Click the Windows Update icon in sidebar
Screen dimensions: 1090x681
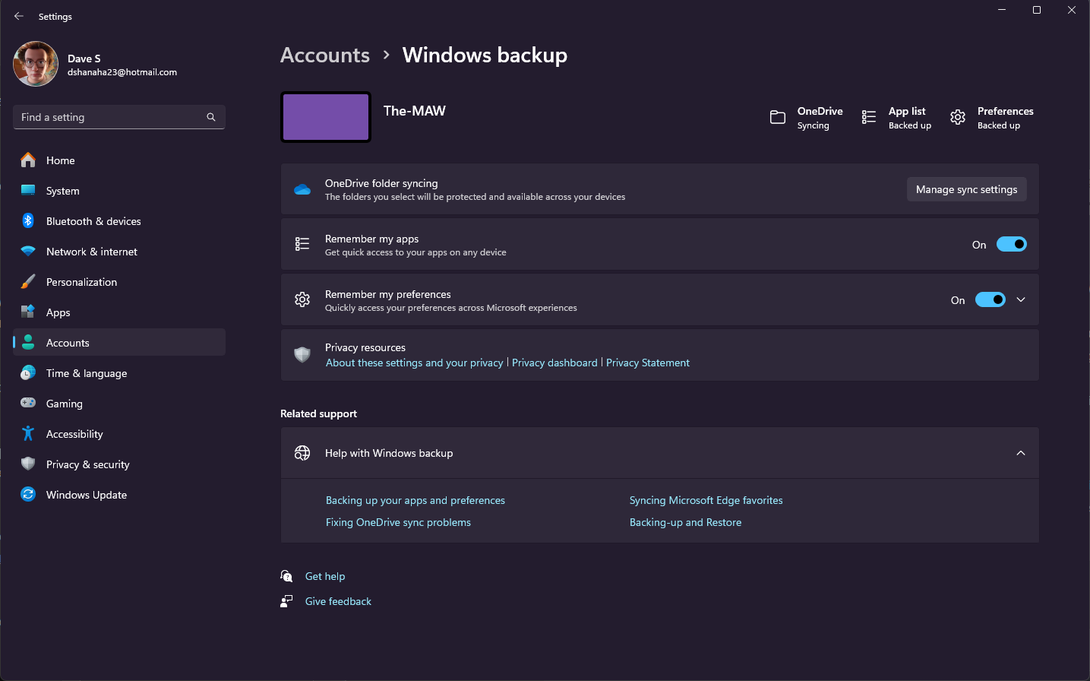[x=28, y=495]
